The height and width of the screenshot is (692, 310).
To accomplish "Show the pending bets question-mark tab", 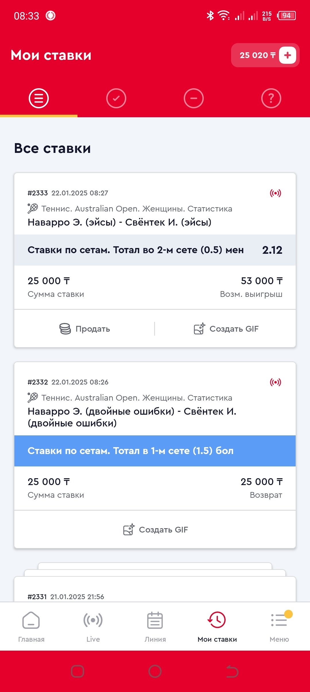I will (271, 98).
